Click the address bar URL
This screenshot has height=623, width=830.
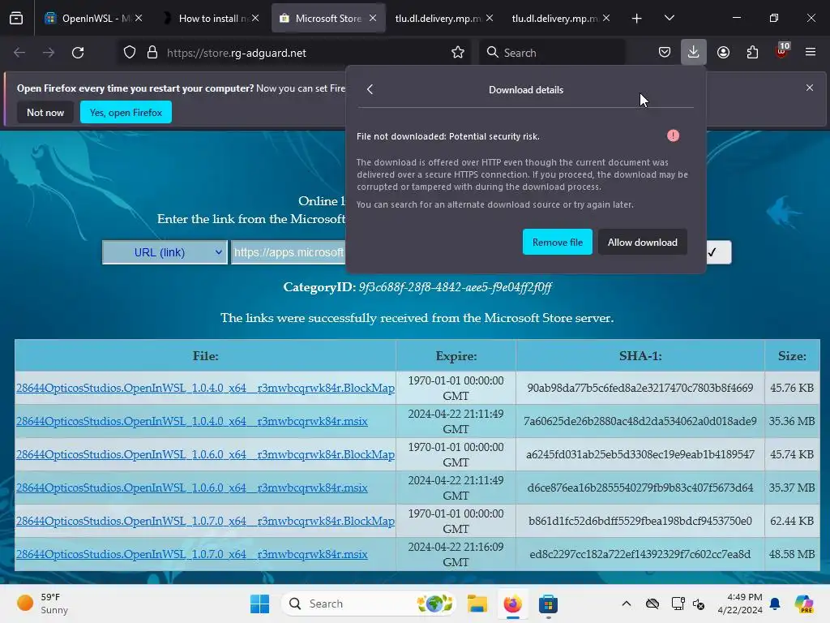[x=236, y=53]
